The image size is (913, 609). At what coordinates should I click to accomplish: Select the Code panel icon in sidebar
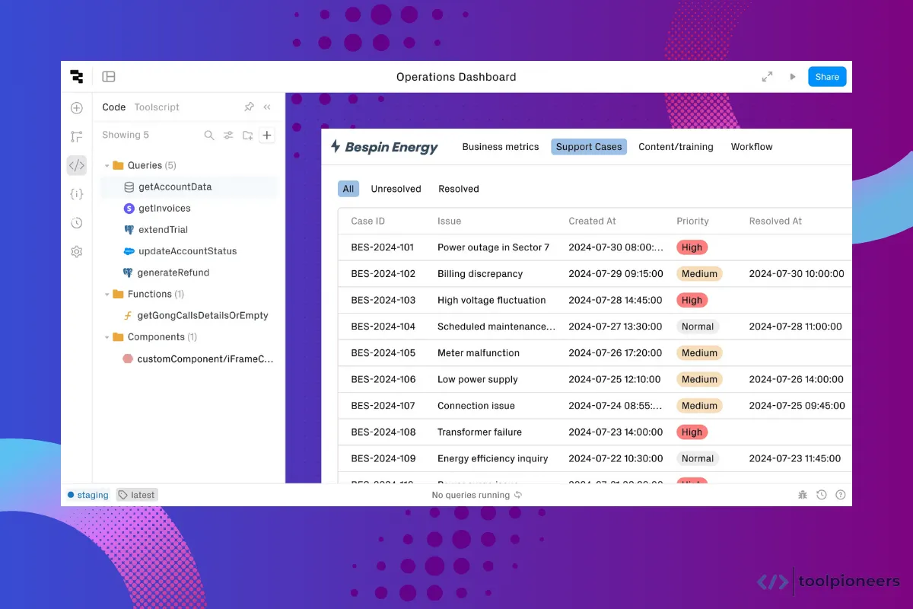[76, 165]
